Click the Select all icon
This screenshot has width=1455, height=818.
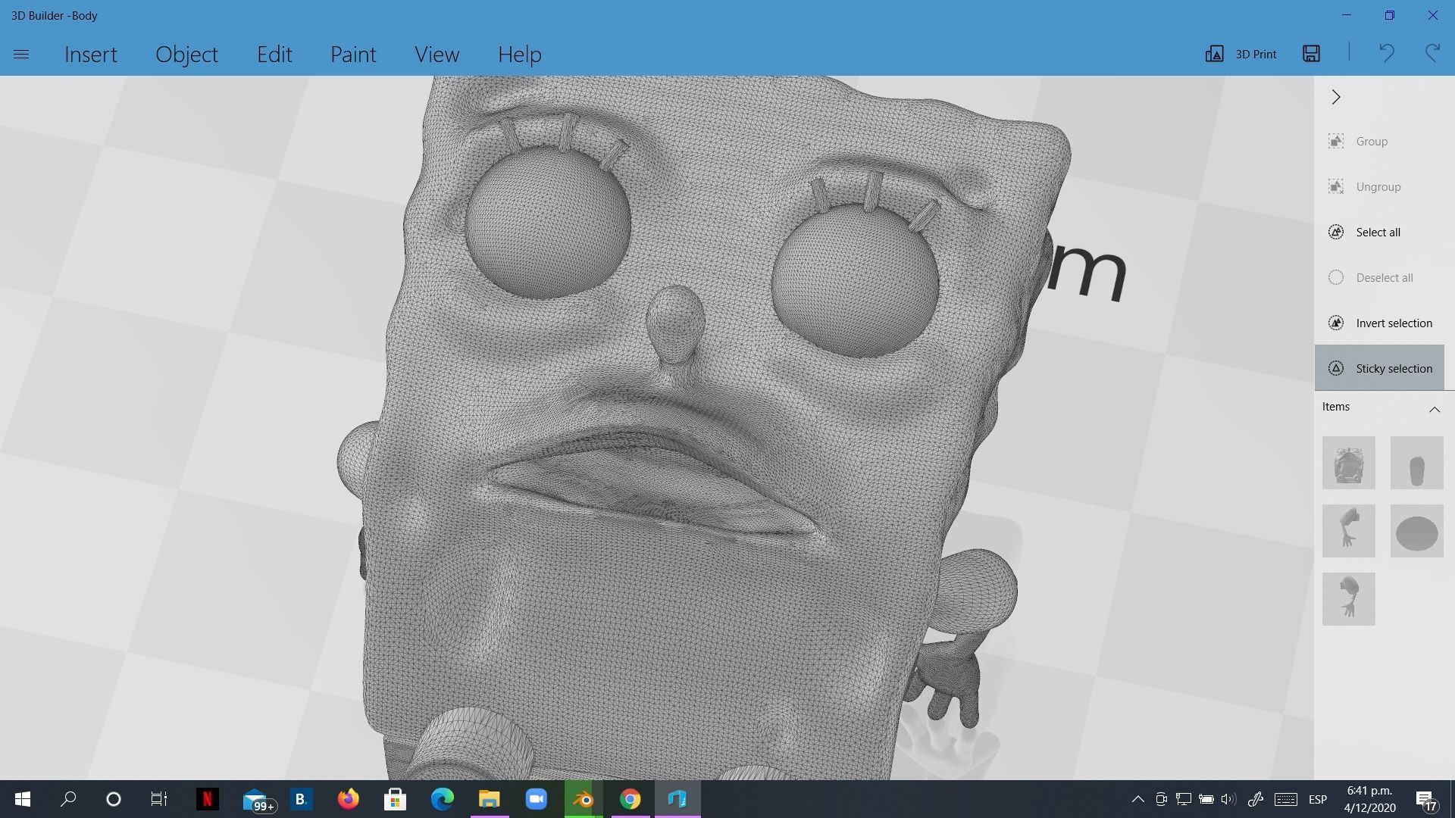pyautogui.click(x=1336, y=233)
